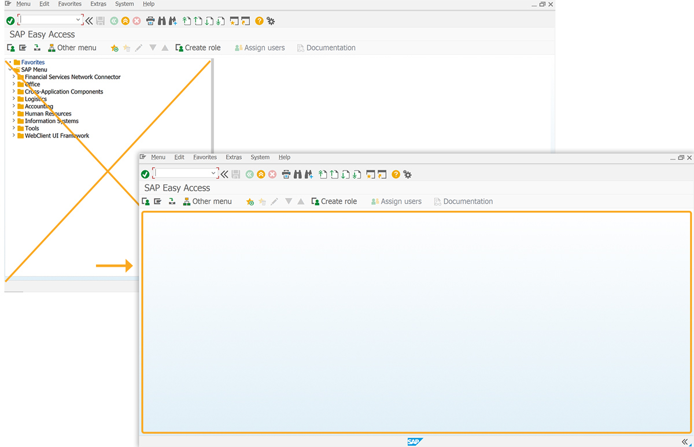Click the SAP Business Workplace icon in the front window

coord(172,202)
